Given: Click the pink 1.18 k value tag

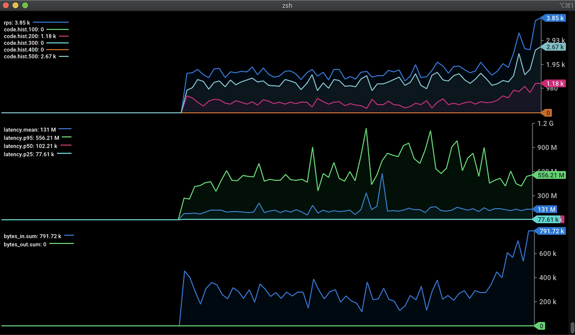Looking at the screenshot, I should coord(553,83).
